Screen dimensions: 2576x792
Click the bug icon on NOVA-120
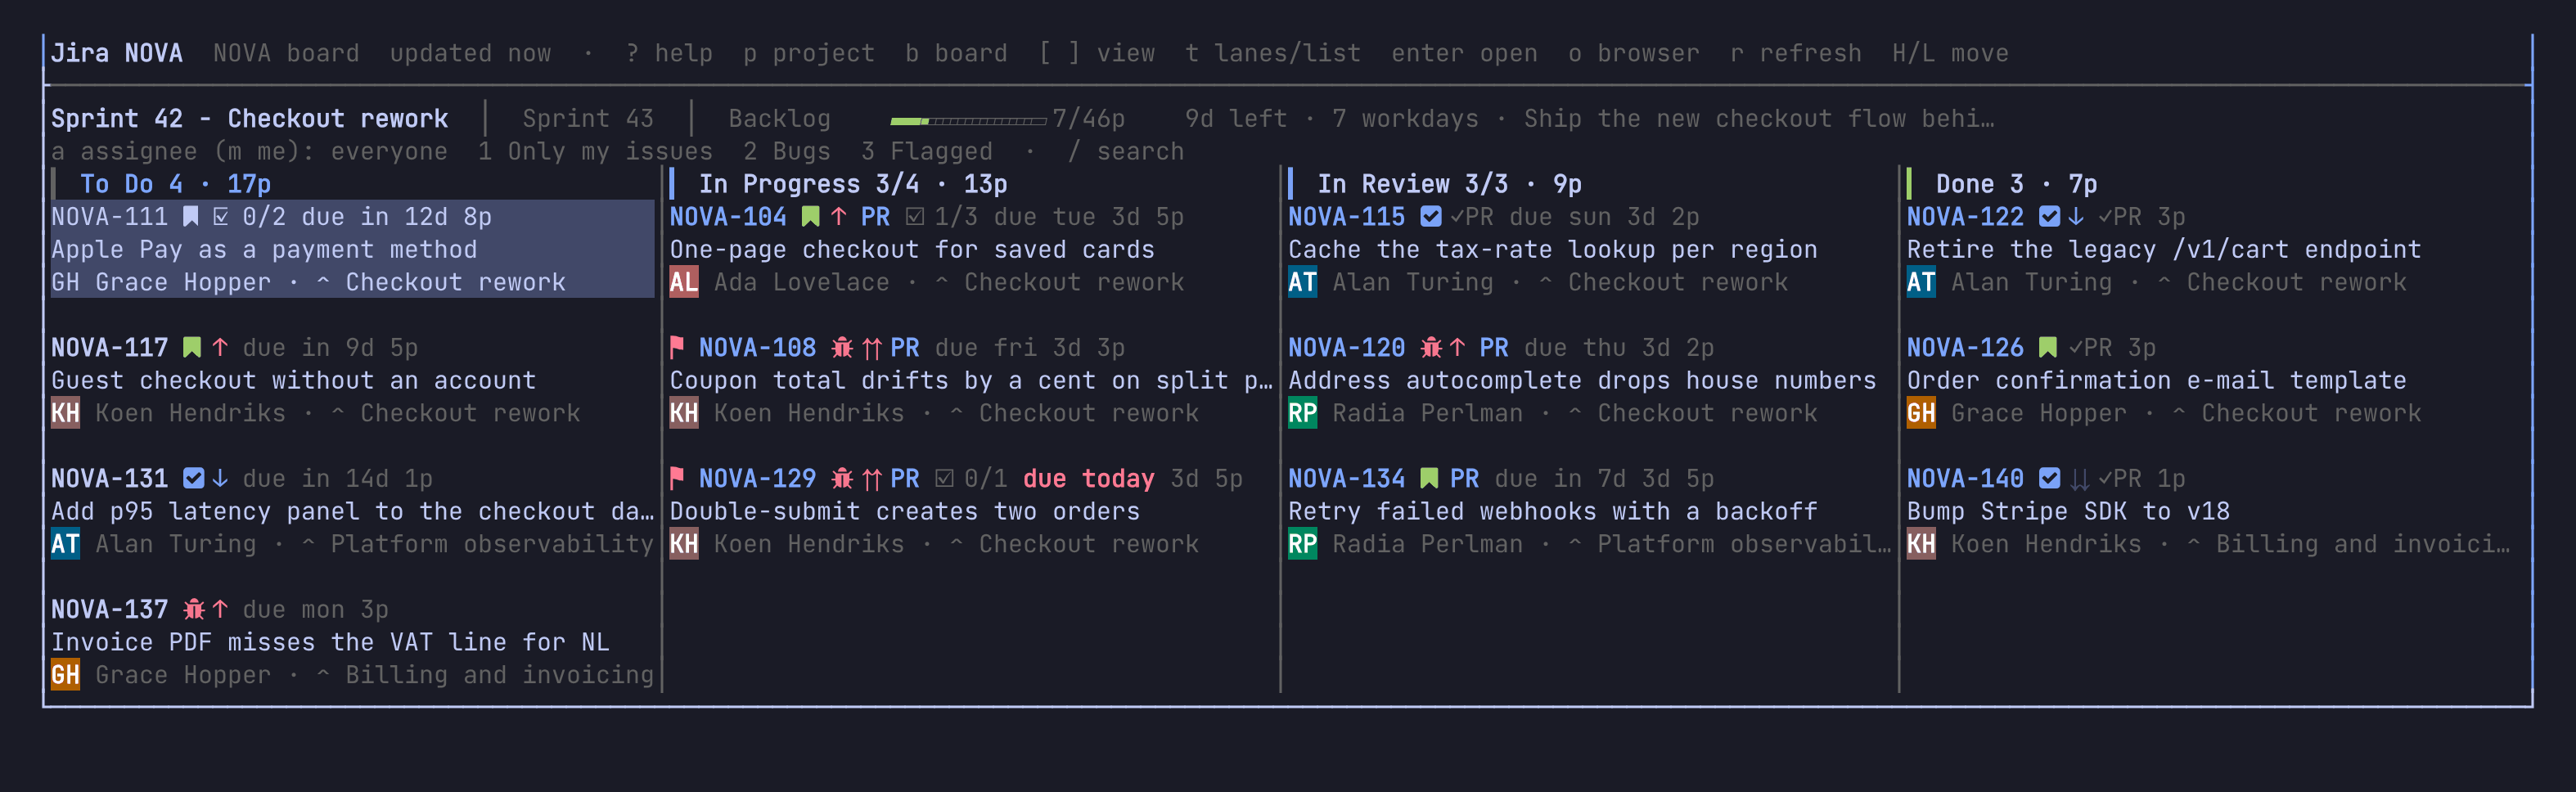[1431, 348]
